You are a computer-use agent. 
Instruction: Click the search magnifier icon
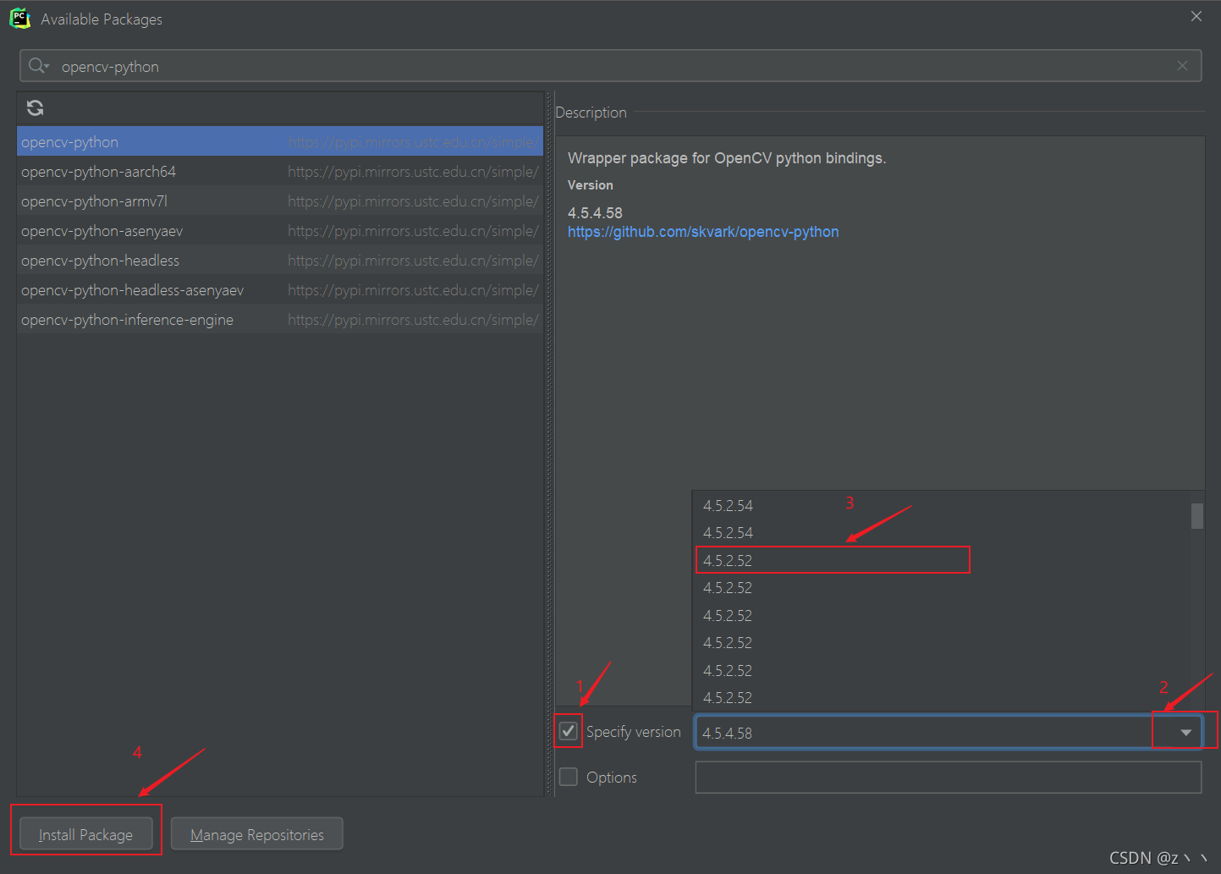pyautogui.click(x=38, y=66)
